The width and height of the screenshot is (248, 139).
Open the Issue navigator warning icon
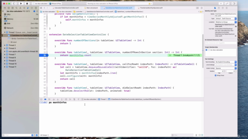20,8
